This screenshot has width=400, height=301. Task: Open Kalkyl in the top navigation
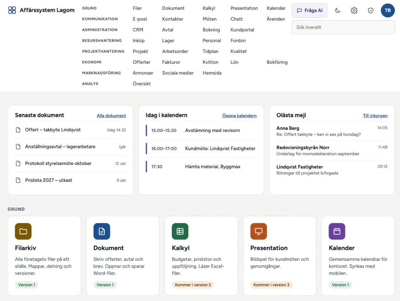click(x=209, y=8)
